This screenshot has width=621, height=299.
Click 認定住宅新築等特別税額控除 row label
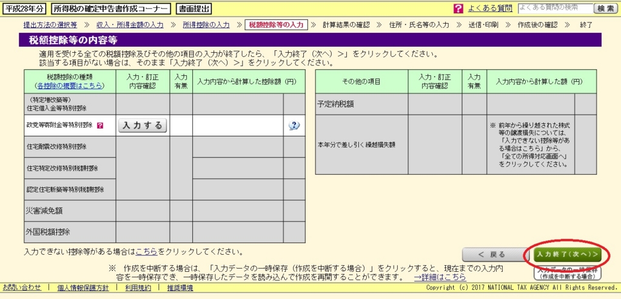tap(65, 190)
